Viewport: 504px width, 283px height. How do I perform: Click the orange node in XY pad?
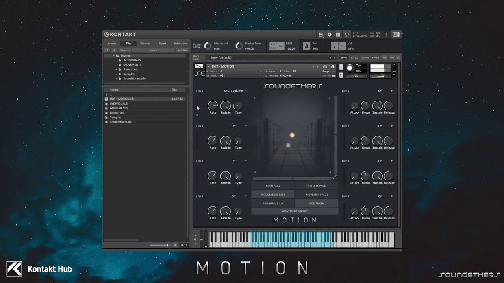292,135
